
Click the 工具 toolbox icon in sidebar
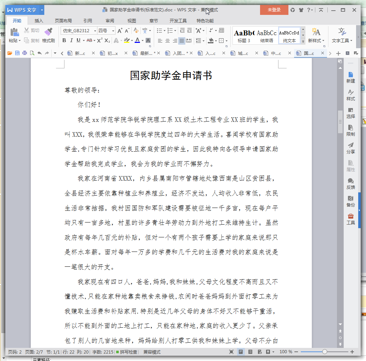351,216
